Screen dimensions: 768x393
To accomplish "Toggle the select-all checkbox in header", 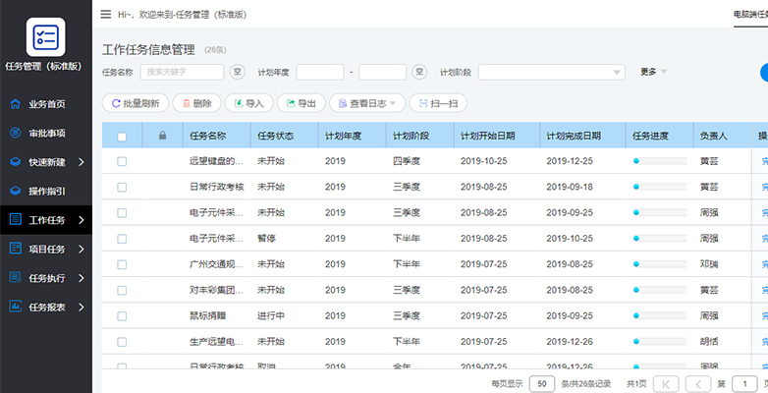I will coord(122,136).
